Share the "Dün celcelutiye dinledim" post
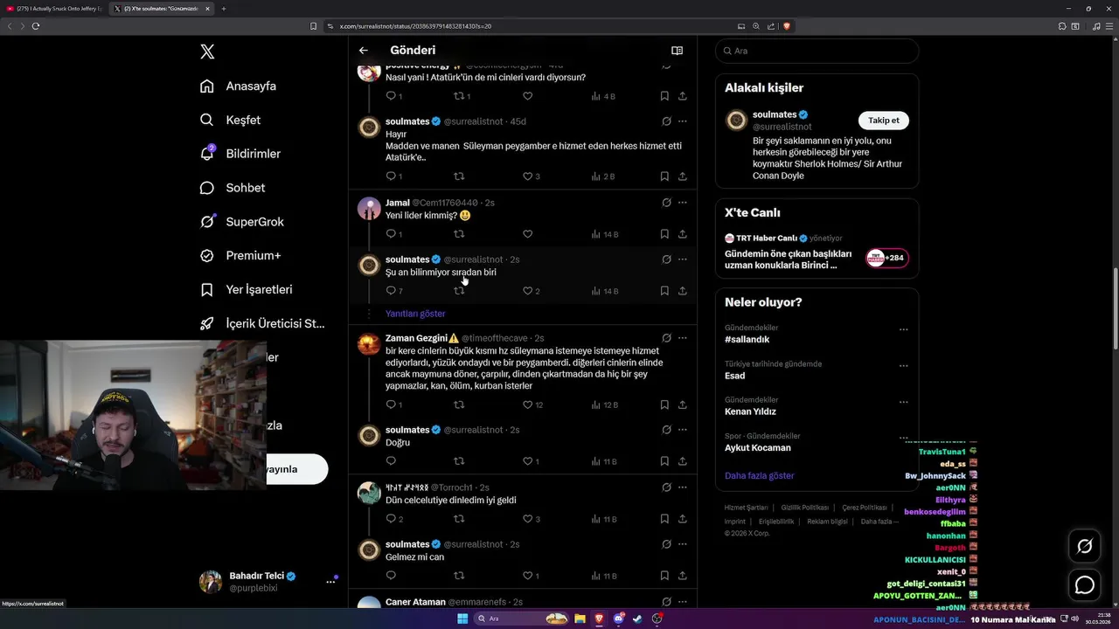The image size is (1119, 629). pos(682,519)
